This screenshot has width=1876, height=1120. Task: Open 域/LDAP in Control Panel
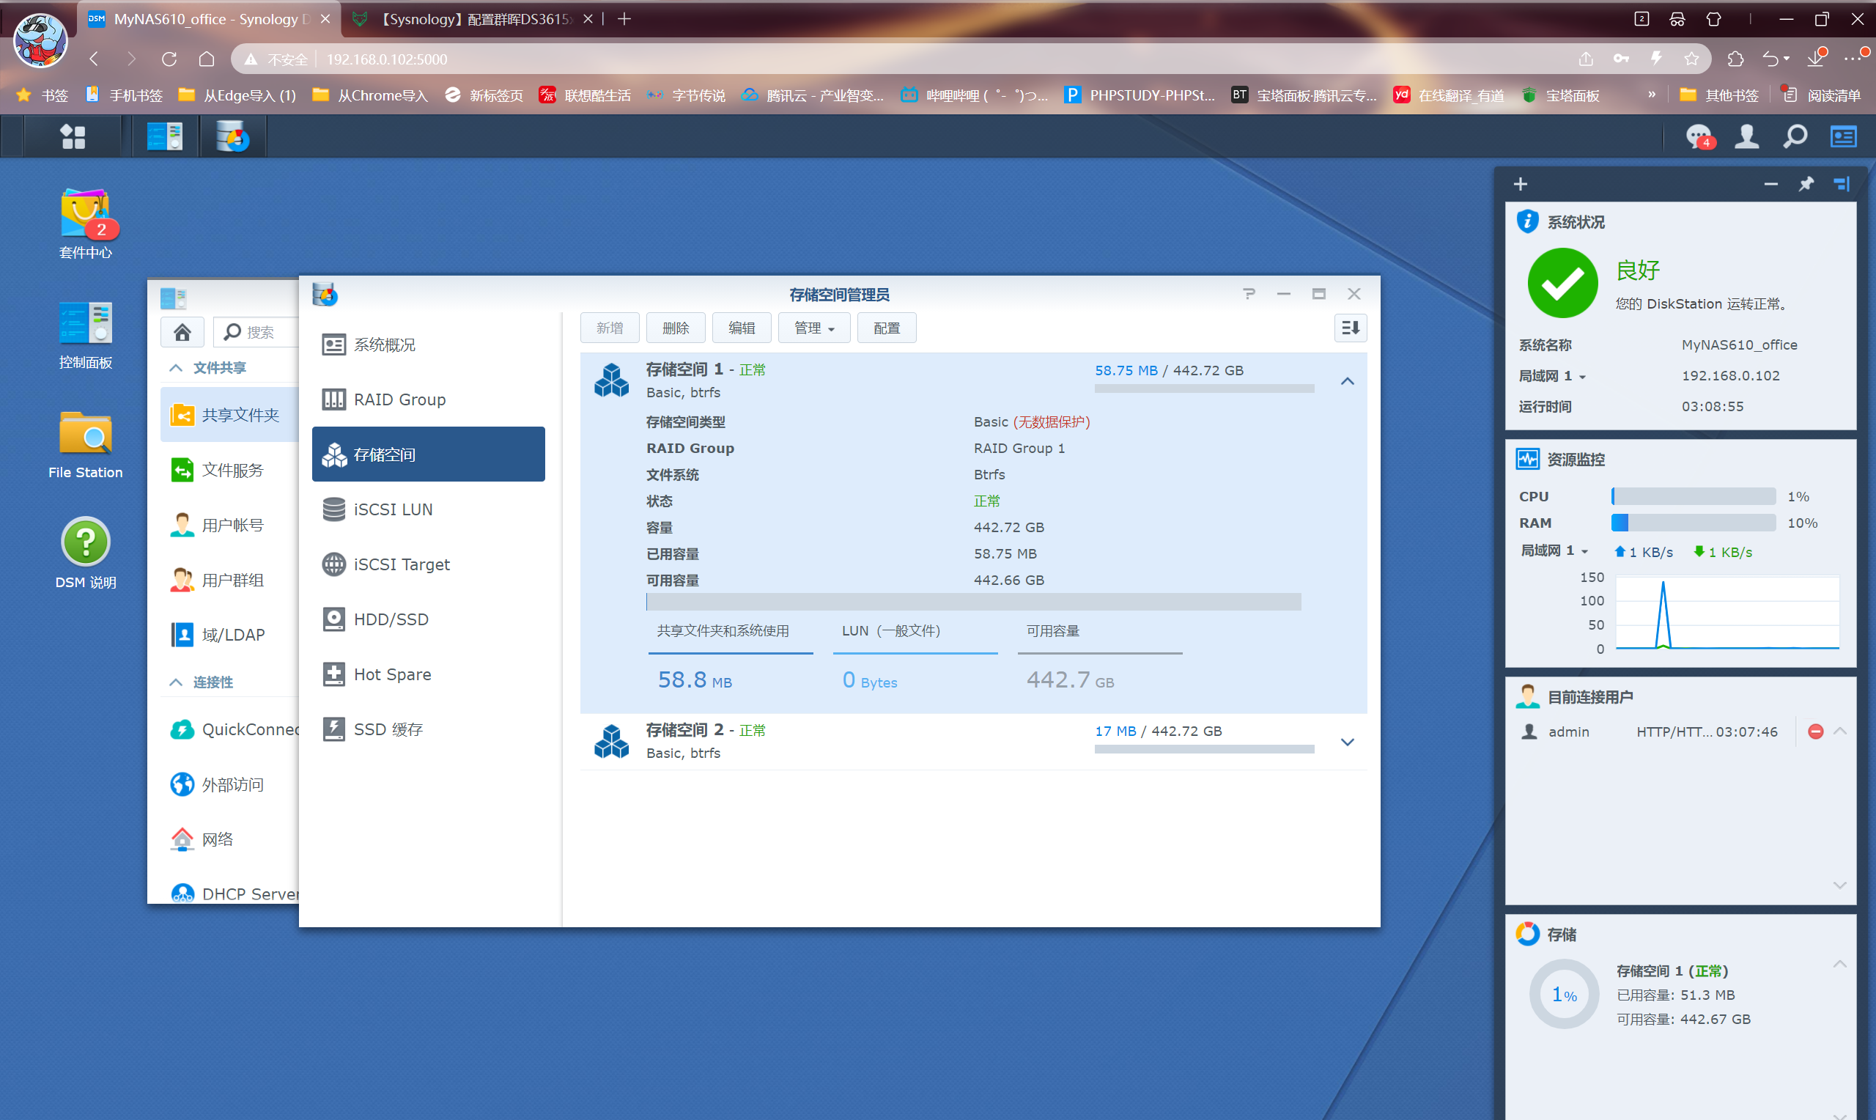[x=230, y=635]
